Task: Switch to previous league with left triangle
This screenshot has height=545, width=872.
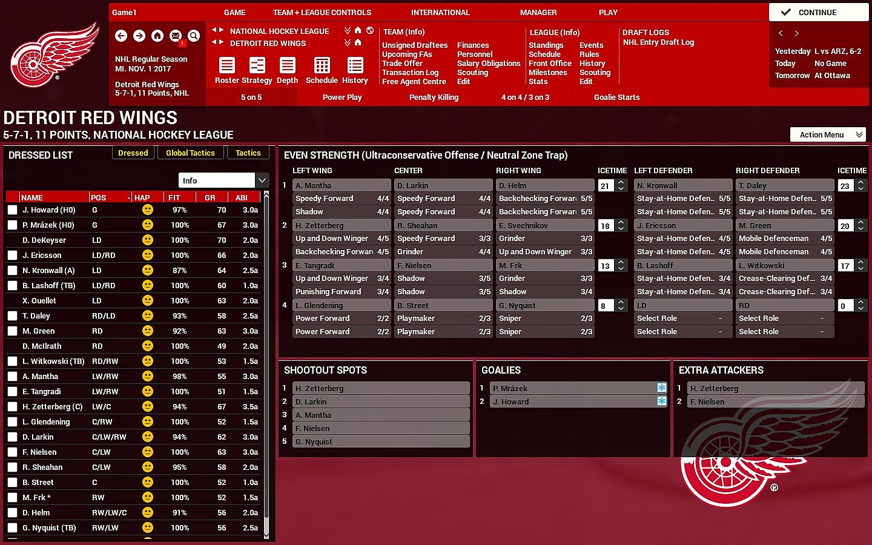Action: pos(214,30)
